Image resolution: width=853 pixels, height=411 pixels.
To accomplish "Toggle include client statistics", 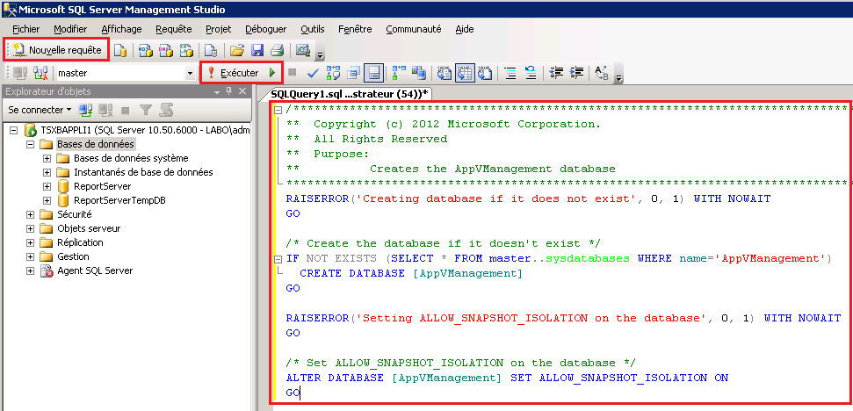I will point(419,72).
